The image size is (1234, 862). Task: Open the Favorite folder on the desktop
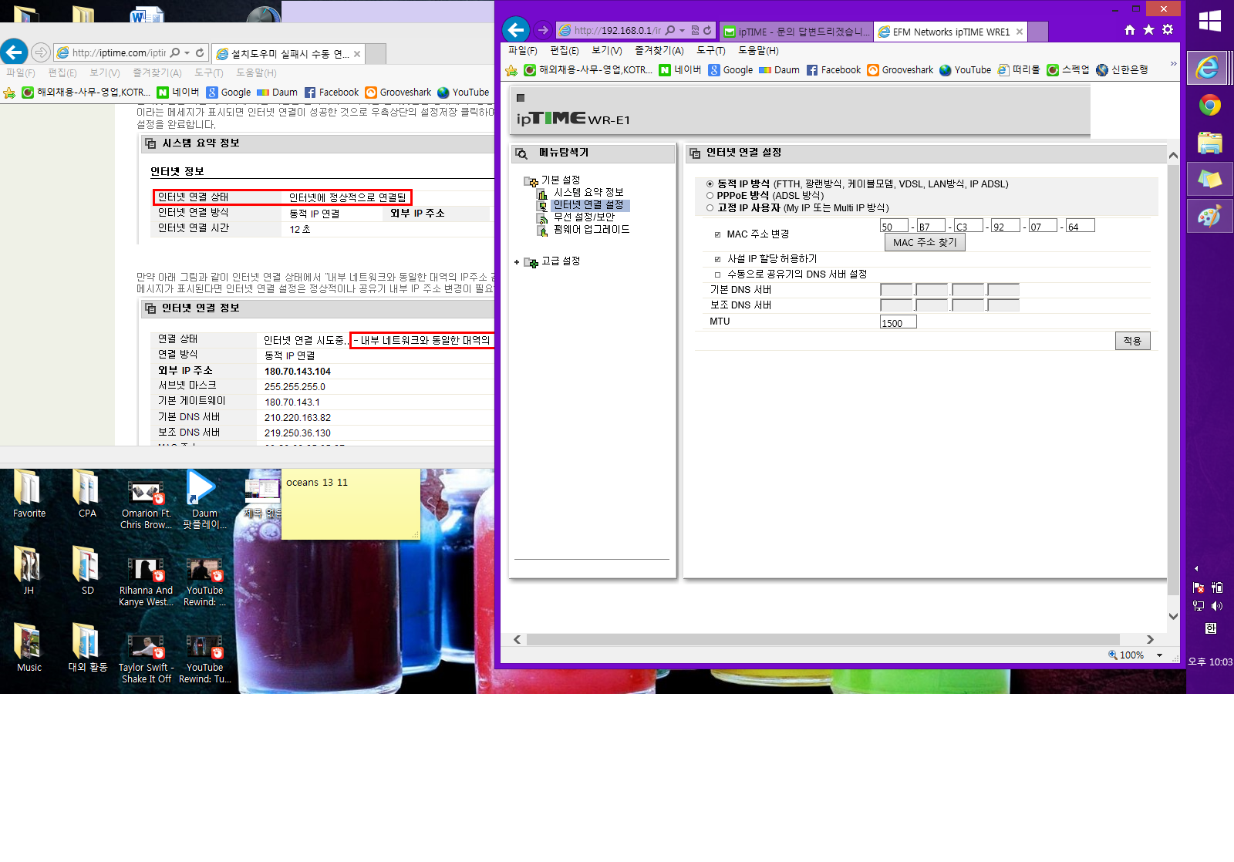[x=29, y=494]
